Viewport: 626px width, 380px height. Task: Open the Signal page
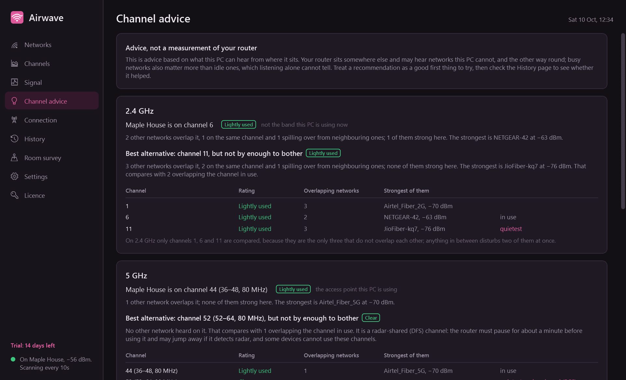tap(52, 82)
